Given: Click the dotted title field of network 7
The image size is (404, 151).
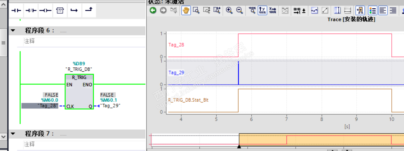Looking at the screenshot, I should coord(63,134).
